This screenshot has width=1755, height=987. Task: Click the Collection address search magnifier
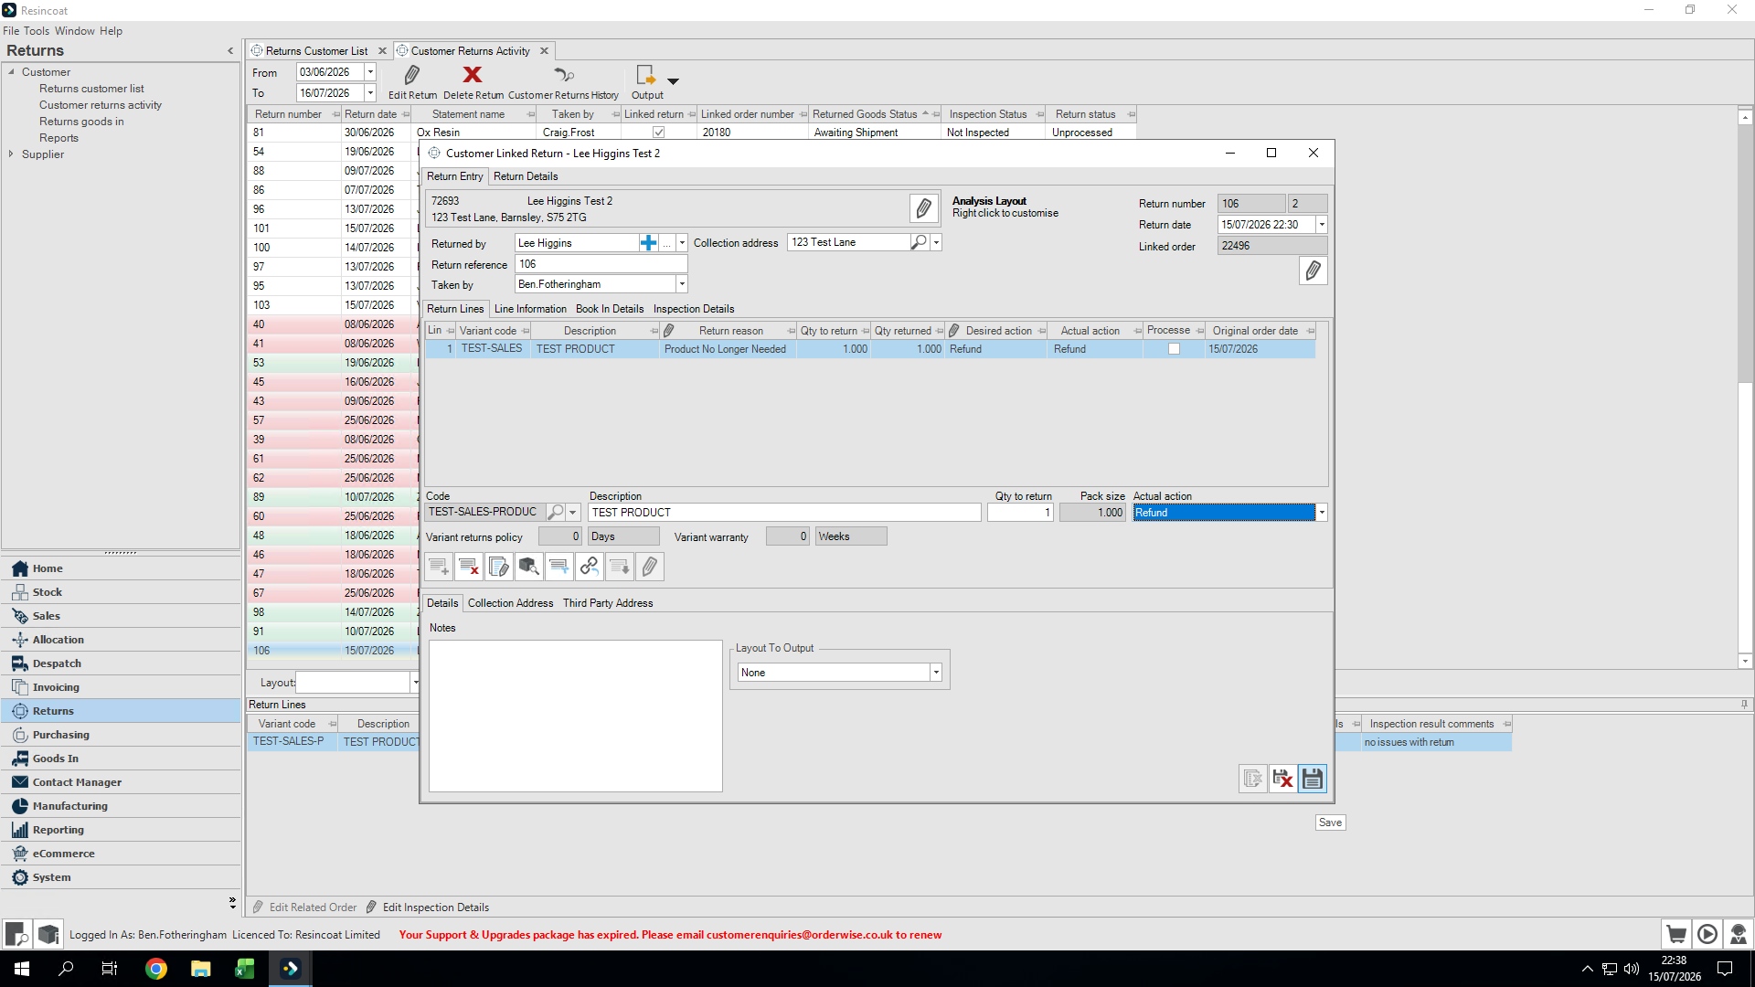[919, 242]
